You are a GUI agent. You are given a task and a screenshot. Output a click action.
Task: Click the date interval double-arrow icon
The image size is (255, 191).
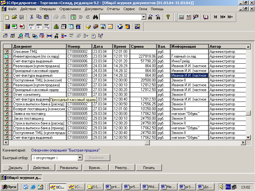coord(49,36)
